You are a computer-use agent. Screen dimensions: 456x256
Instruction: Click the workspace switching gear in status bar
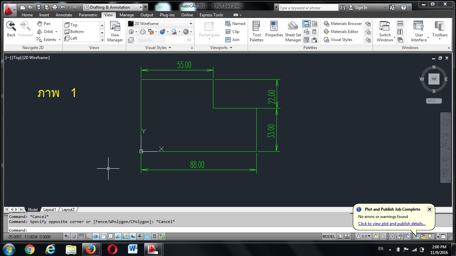(392, 237)
